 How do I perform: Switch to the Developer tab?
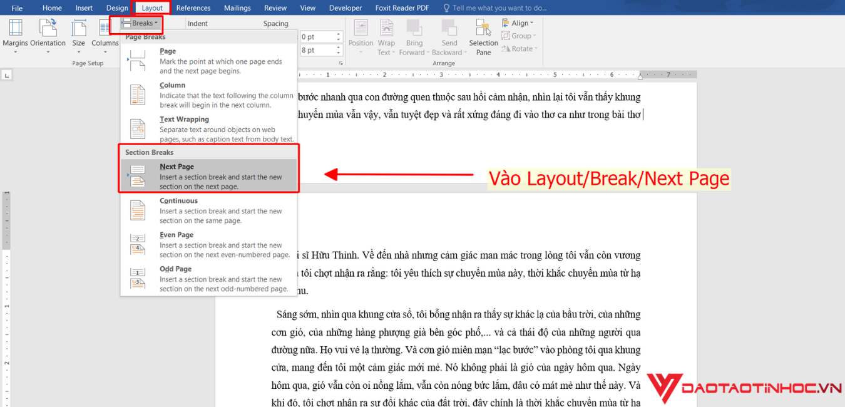click(346, 8)
